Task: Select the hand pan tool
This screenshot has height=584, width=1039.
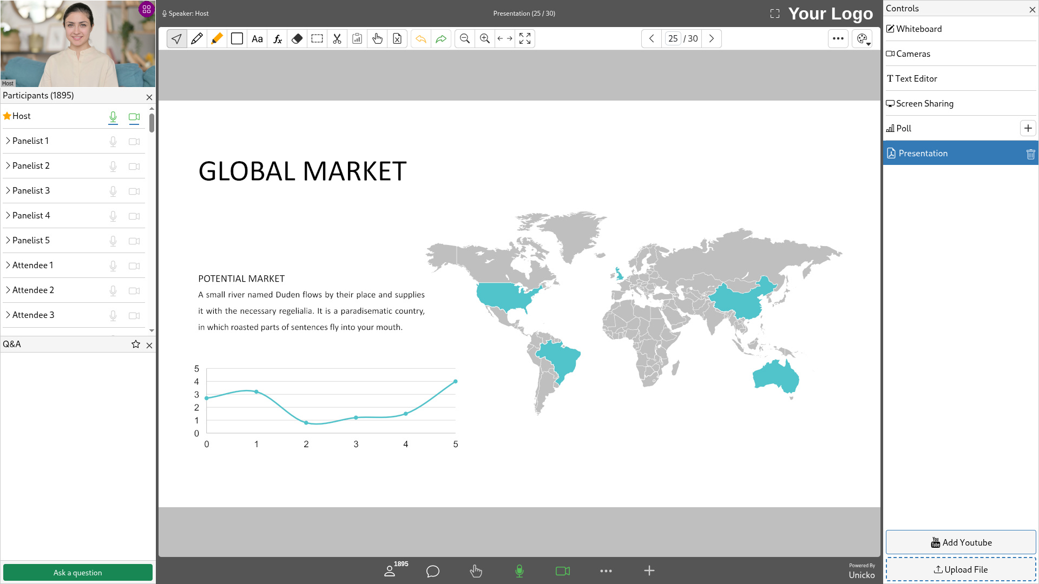Action: pos(377,38)
